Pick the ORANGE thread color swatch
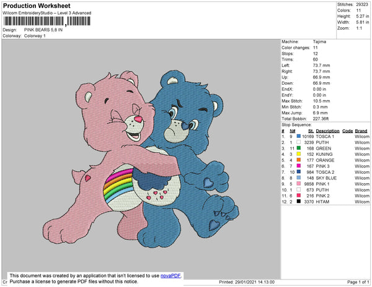The height and width of the screenshot is (287, 372). [299, 160]
